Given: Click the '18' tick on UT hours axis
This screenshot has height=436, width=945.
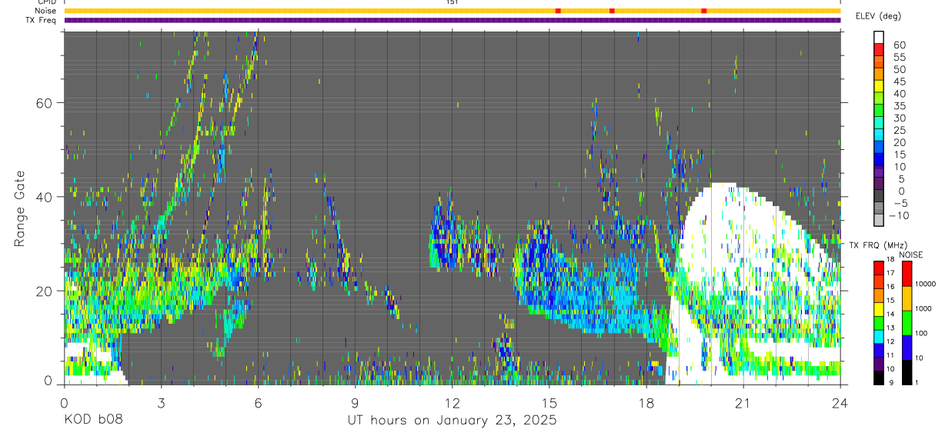Looking at the screenshot, I should tap(646, 402).
